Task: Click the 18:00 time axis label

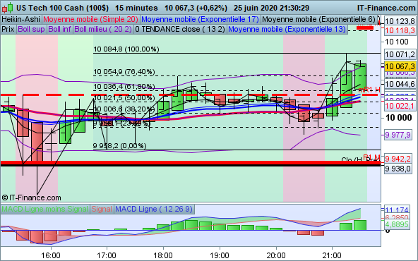Action: tap(163, 255)
